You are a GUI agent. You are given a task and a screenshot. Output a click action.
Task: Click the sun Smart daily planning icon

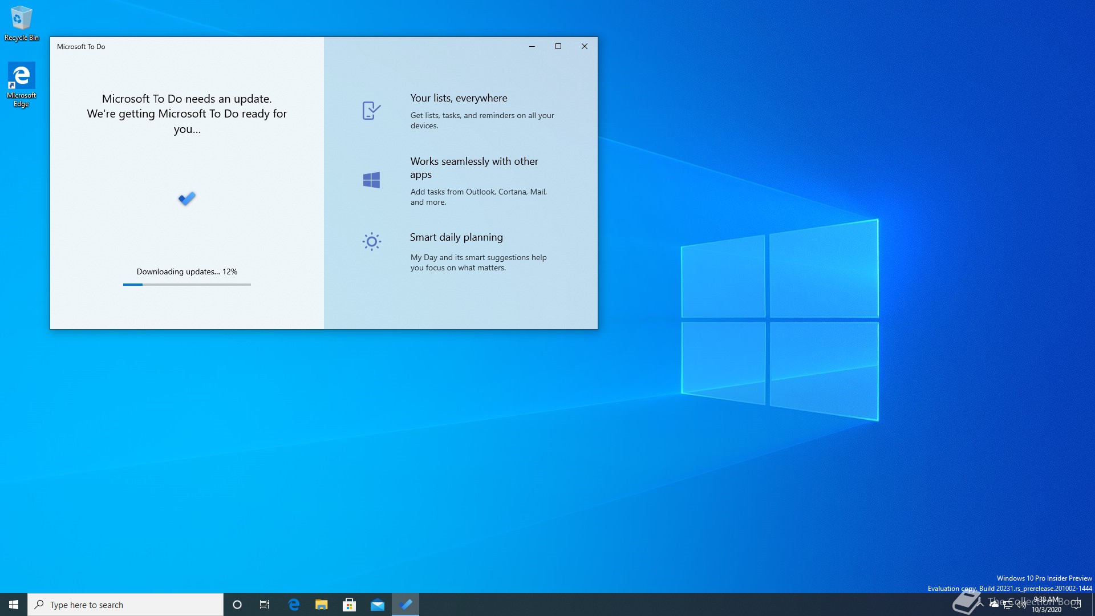[x=371, y=241]
